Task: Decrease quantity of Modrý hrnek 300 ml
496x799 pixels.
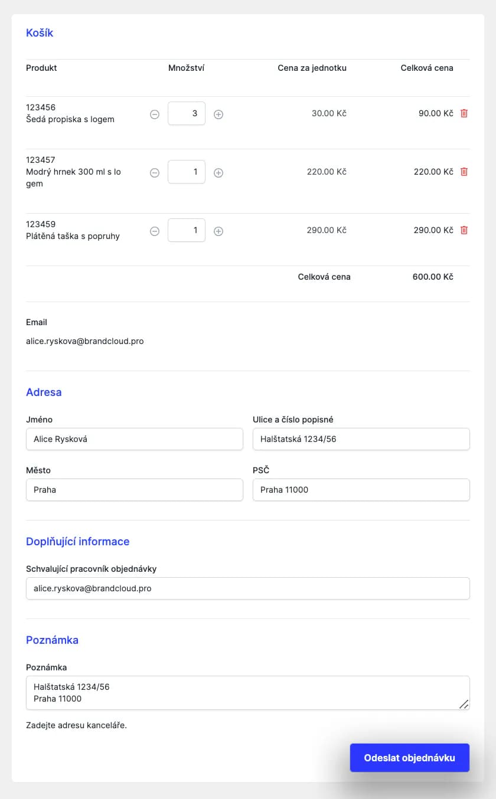Action: [x=155, y=173]
